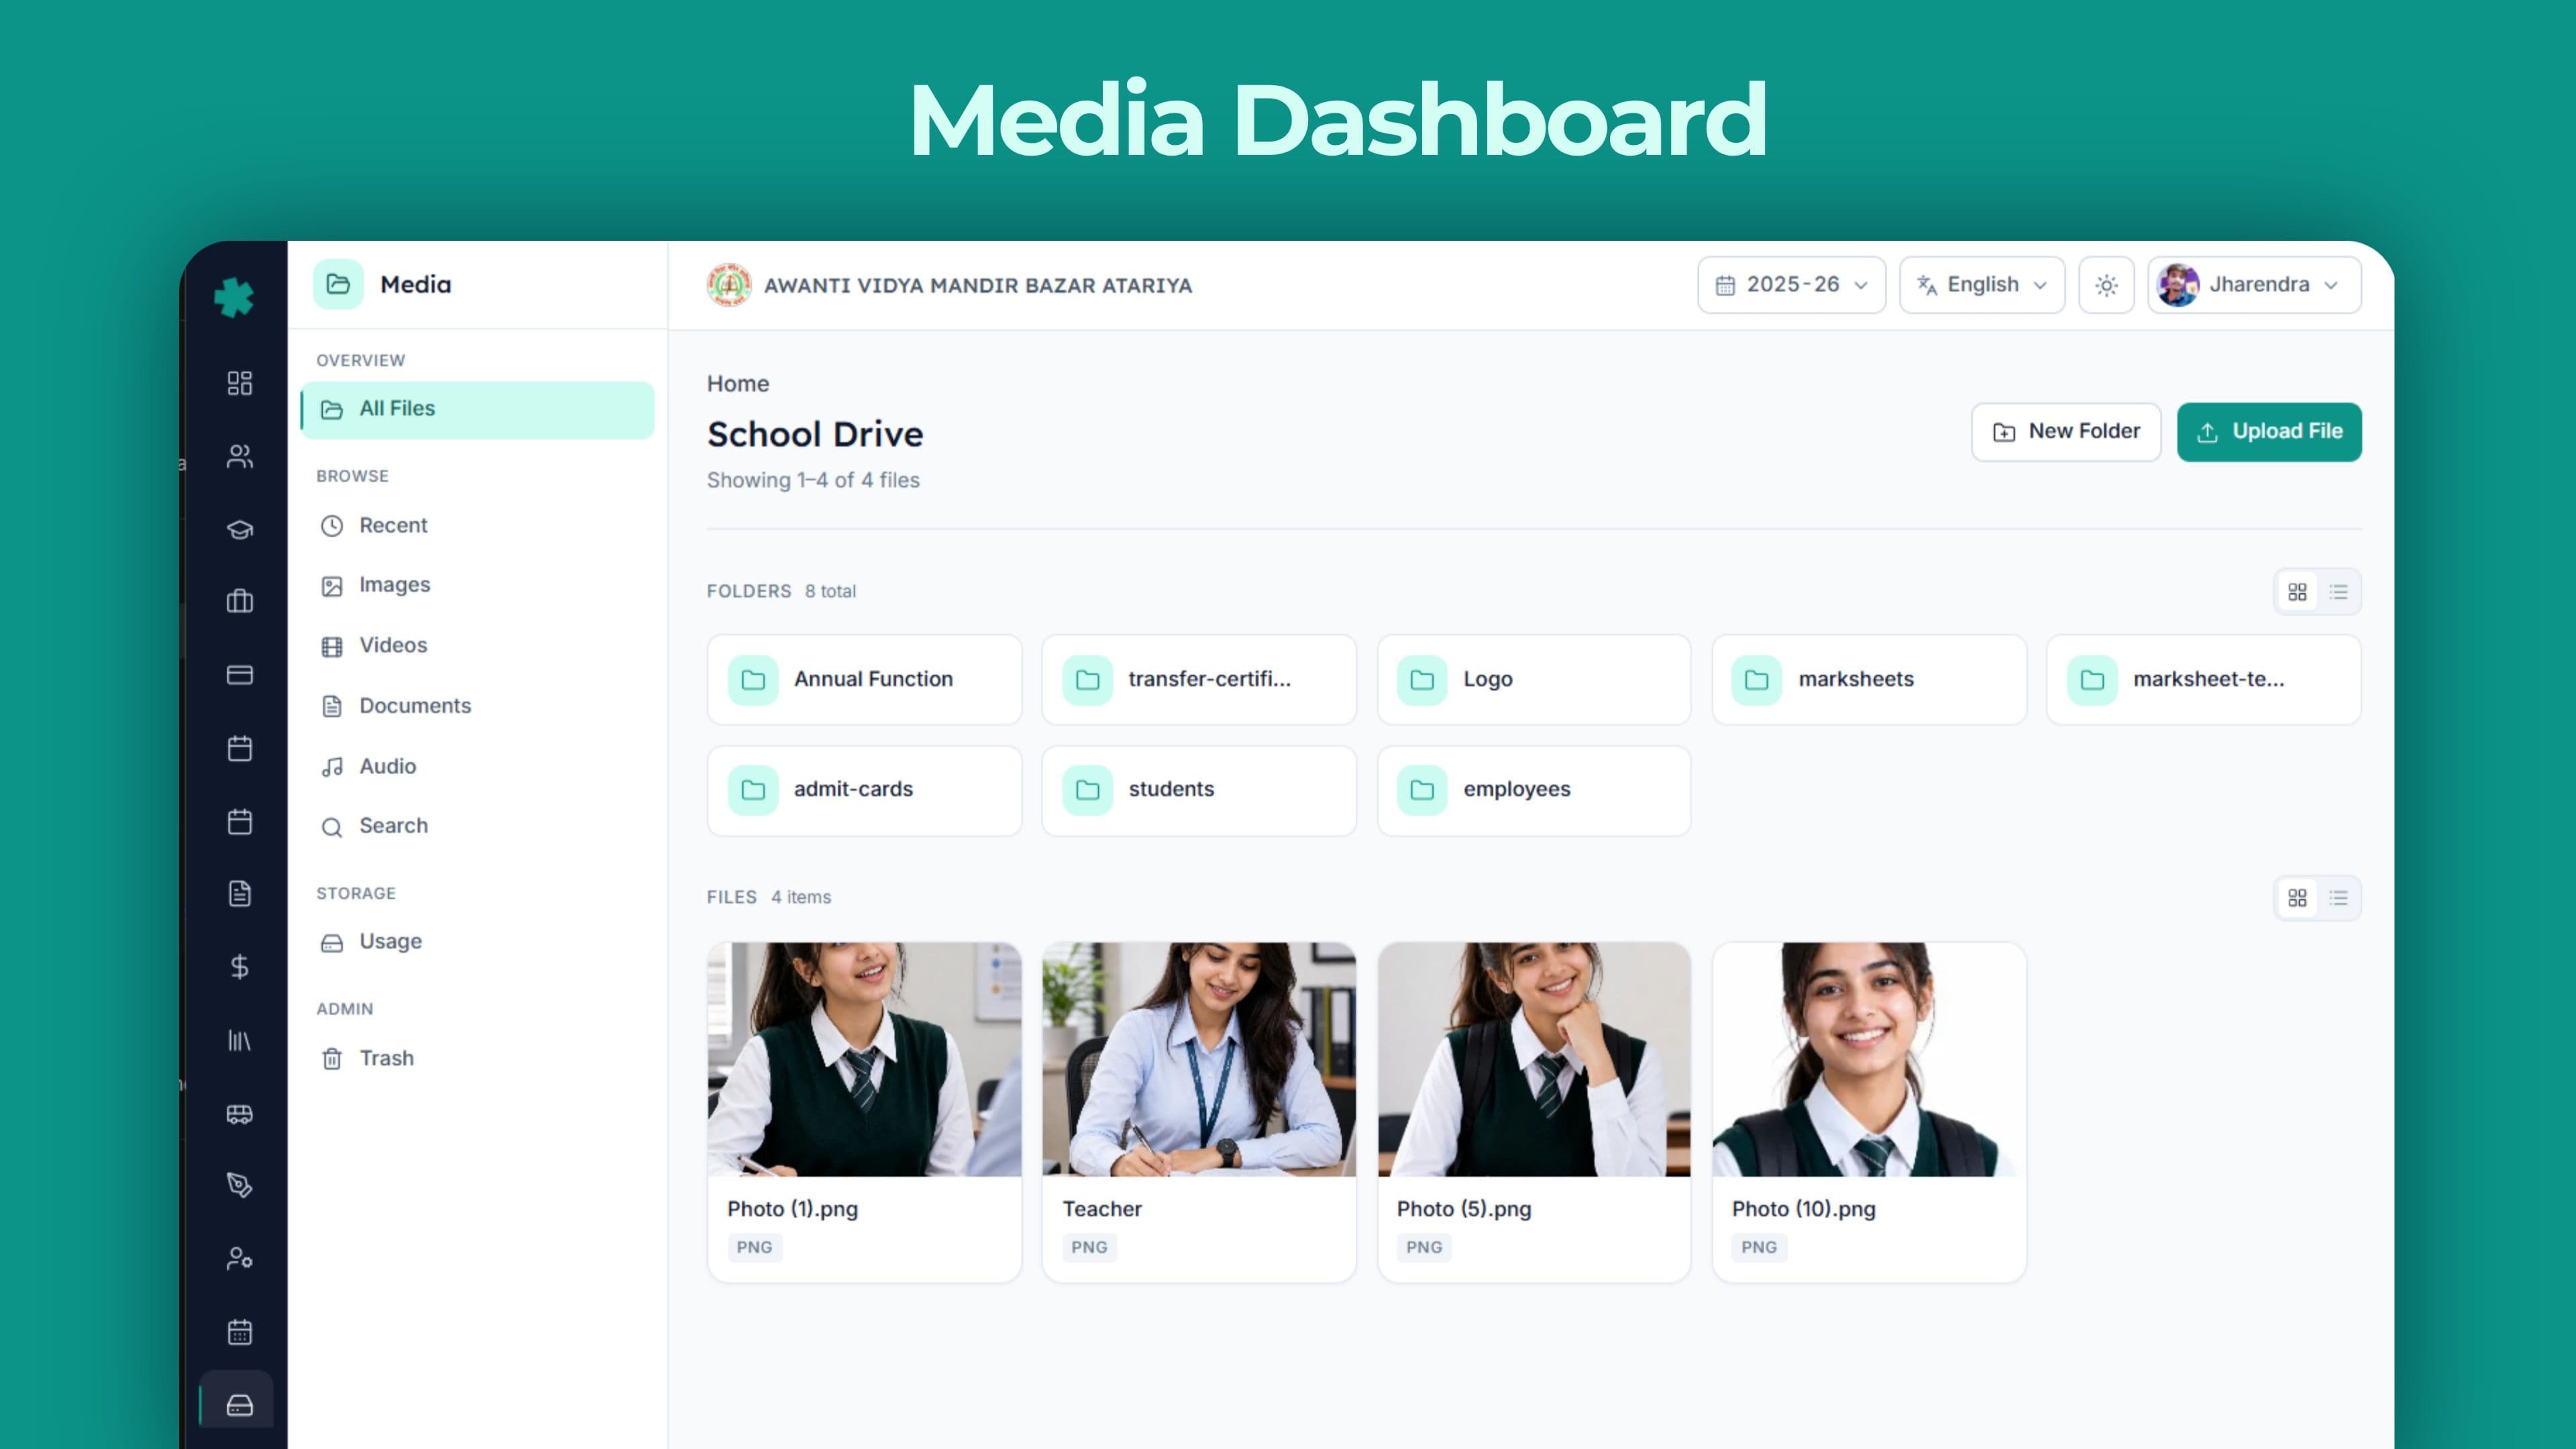Open the admit-cards folder
Screen dimensions: 2576x1449
pyautogui.click(x=864, y=790)
